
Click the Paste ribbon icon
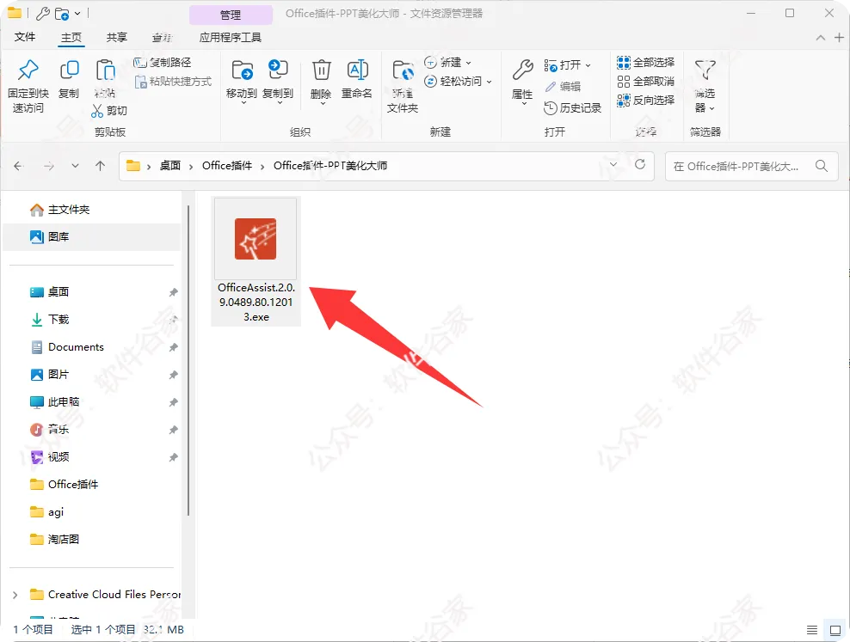(x=105, y=79)
